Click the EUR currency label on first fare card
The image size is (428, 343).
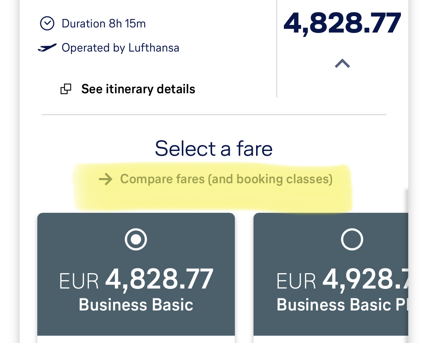[x=79, y=281]
